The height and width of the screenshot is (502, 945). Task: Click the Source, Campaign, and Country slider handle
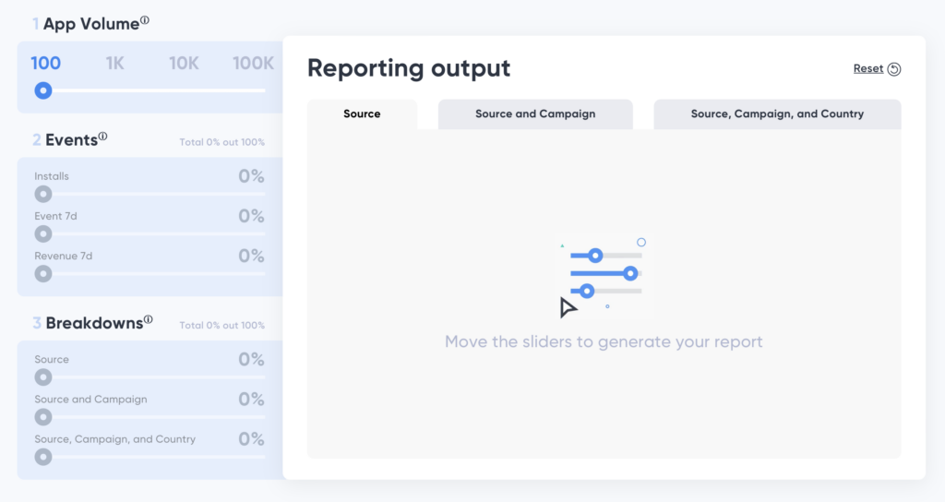pyautogui.click(x=42, y=457)
